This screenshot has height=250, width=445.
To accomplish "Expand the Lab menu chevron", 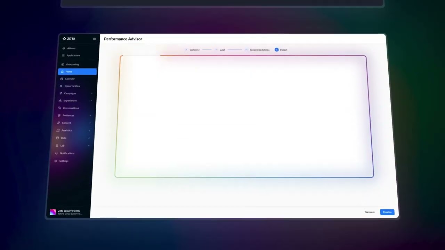I will point(89,146).
